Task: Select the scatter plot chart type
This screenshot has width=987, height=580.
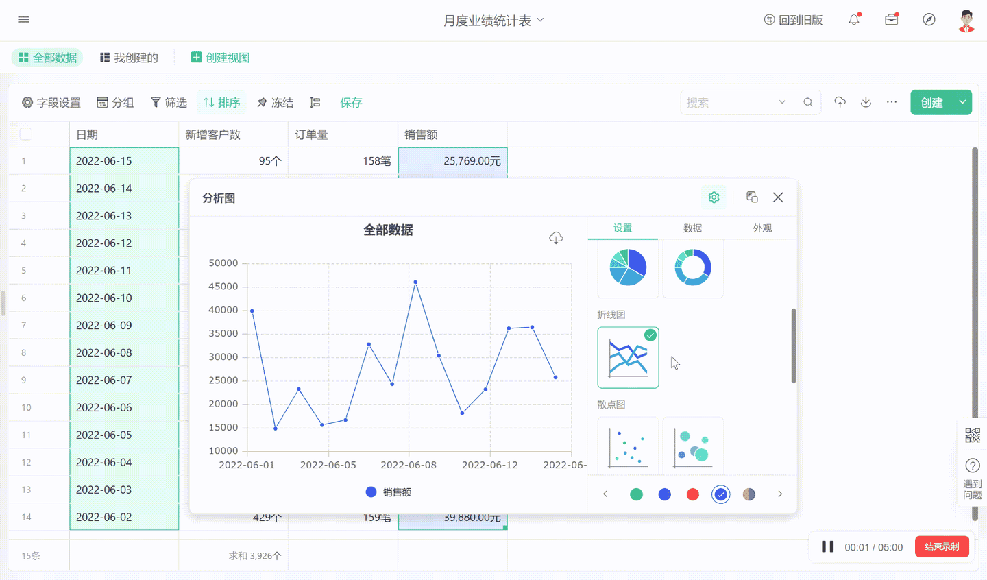Action: click(x=628, y=446)
